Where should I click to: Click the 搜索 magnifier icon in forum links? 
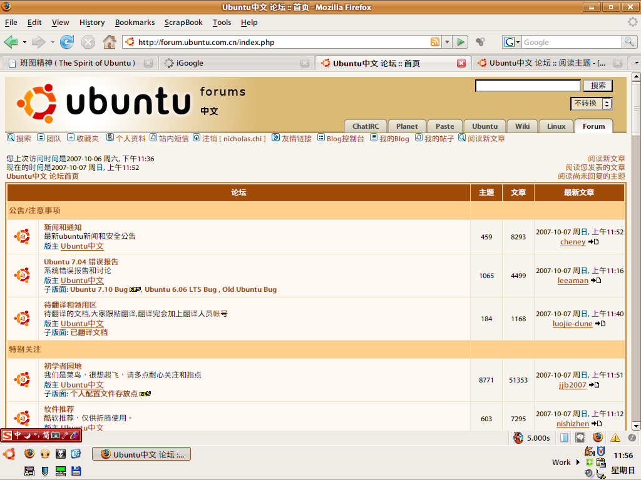(x=11, y=137)
